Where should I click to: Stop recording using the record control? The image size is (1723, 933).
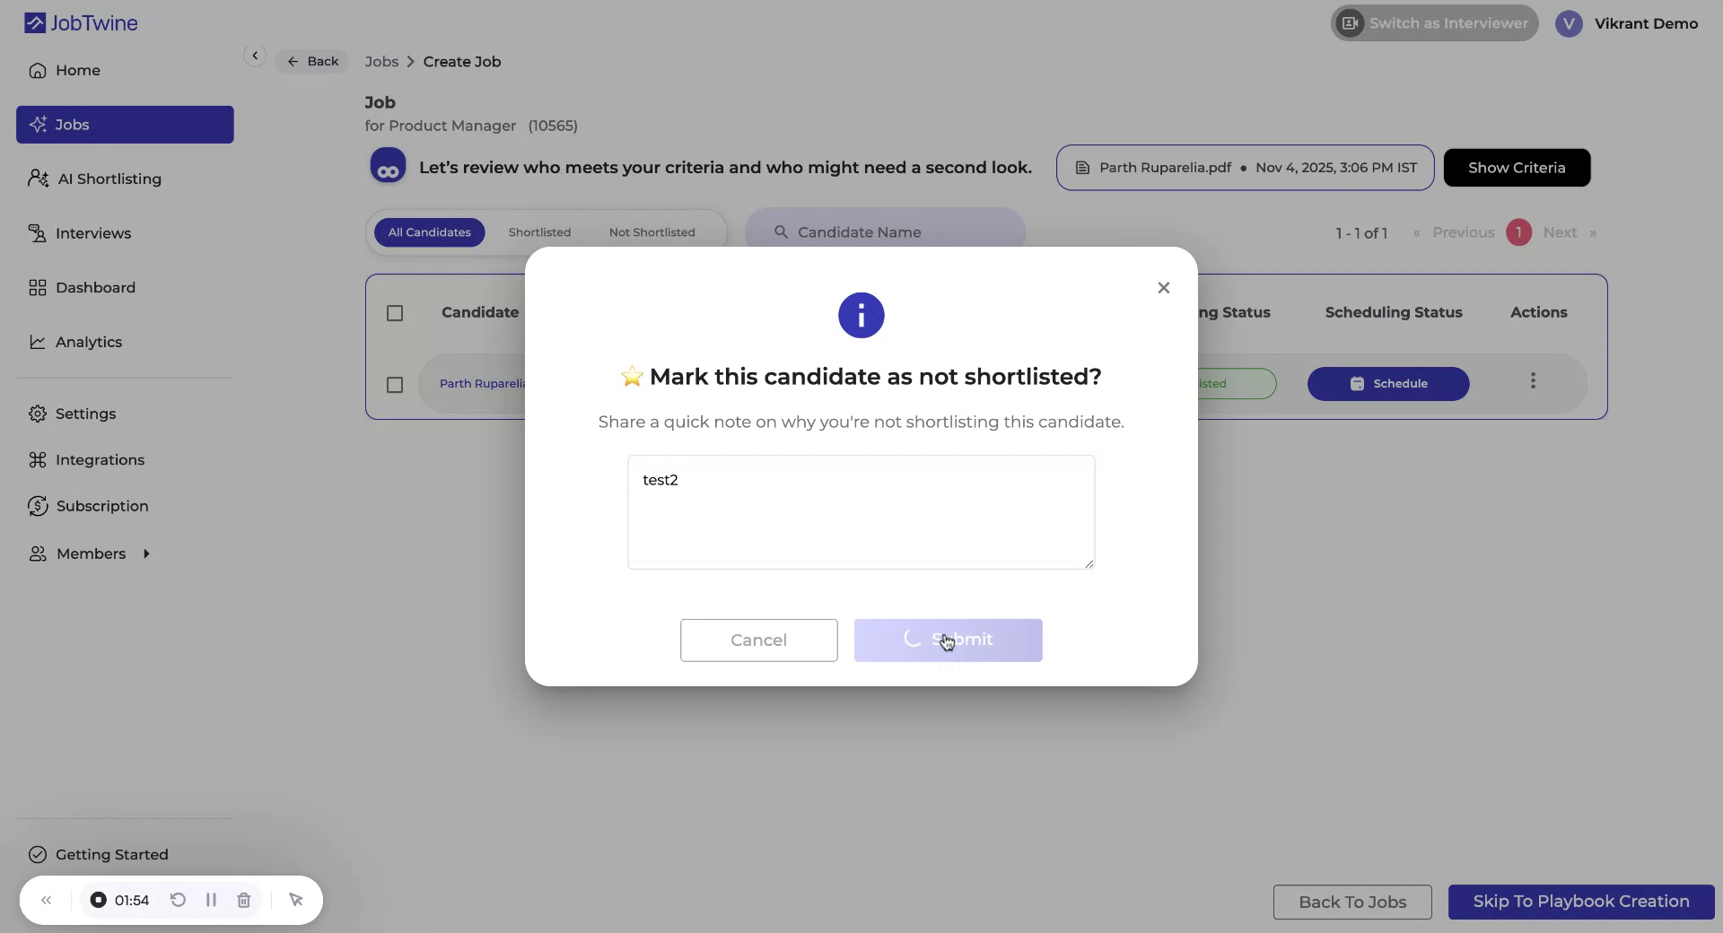click(x=98, y=901)
